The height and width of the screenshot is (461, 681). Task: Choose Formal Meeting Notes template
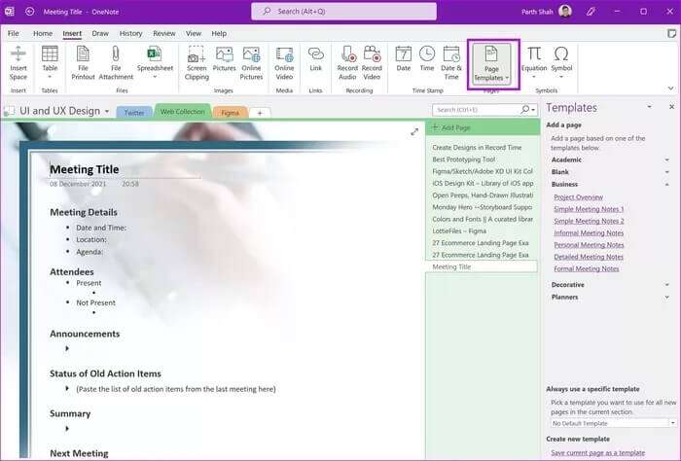pos(587,268)
